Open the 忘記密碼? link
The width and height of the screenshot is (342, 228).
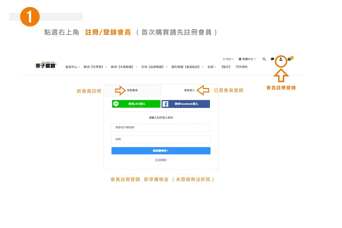click(x=161, y=160)
